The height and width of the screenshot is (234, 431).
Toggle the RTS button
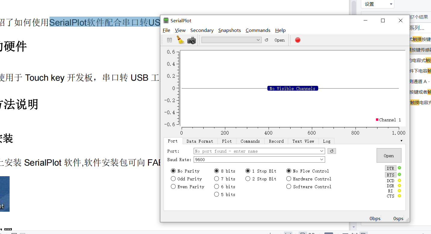pyautogui.click(x=390, y=175)
